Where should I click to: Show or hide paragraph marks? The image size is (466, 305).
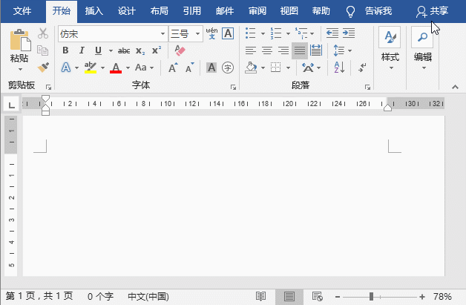362,68
